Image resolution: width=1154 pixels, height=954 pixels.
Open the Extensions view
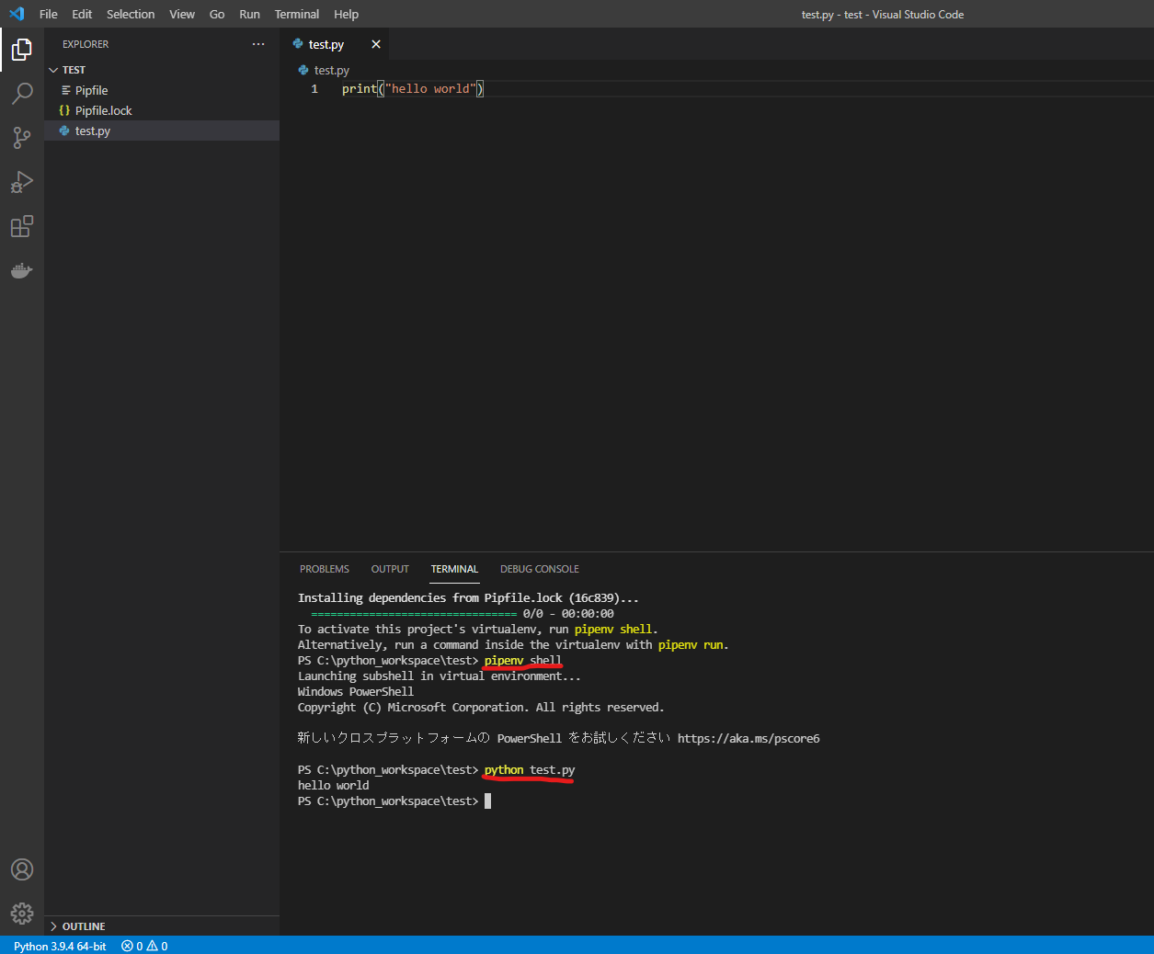pos(22,226)
